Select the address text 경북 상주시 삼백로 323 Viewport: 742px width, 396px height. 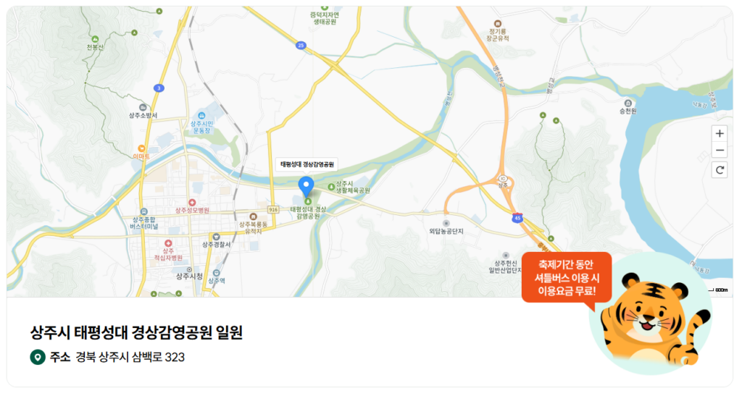pyautogui.click(x=130, y=357)
